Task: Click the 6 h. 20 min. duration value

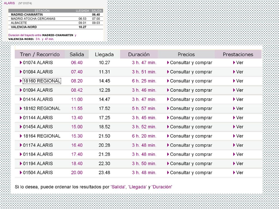Action: point(144,136)
